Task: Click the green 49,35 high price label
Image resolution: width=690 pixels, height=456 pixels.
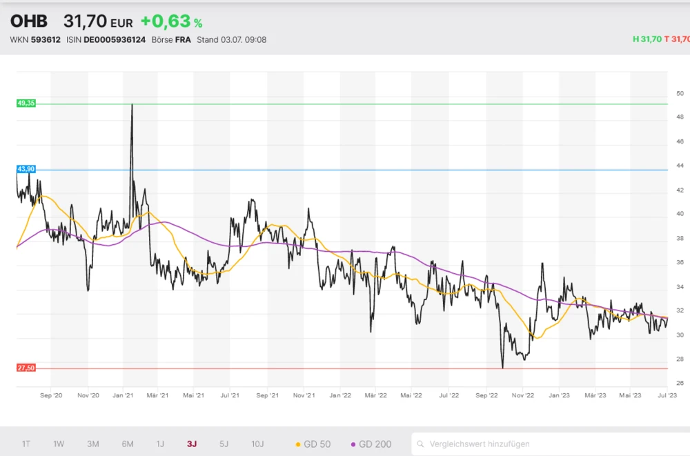Action: [x=26, y=103]
